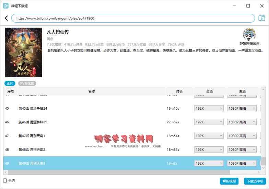Open audio quality dropdown for episode 48
The image size is (269, 189).
(209, 150)
